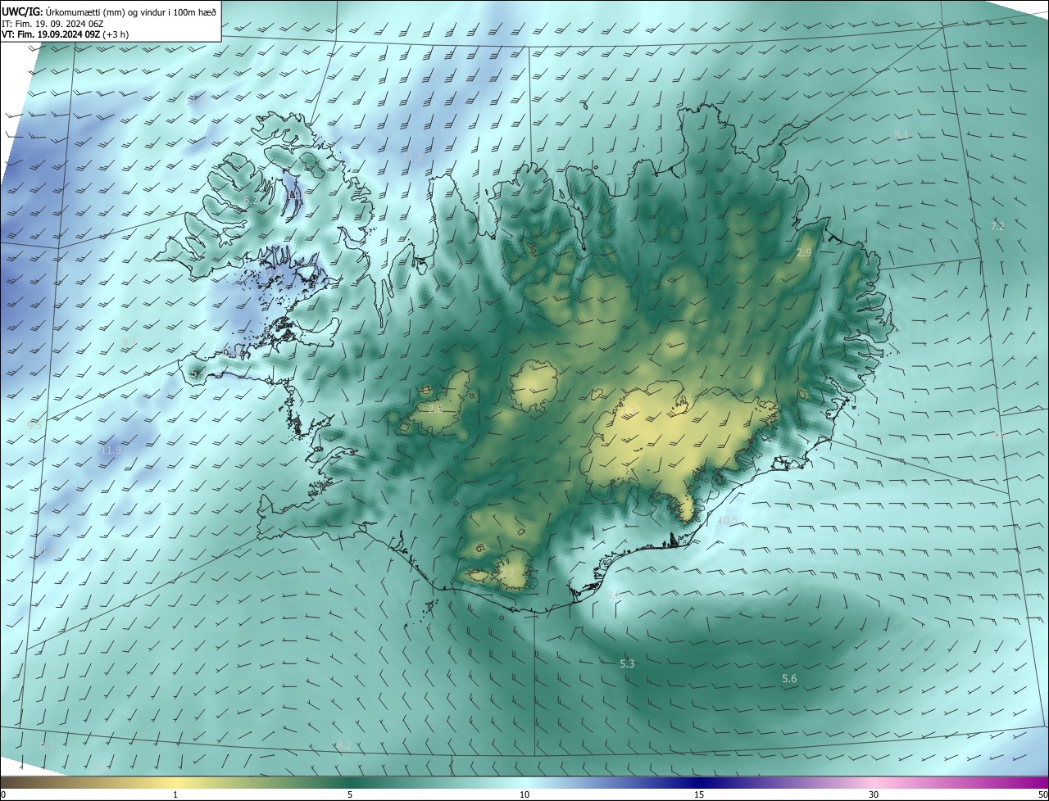1049x801 pixels.
Task: Click the color scale tick label 5
Action: (350, 795)
